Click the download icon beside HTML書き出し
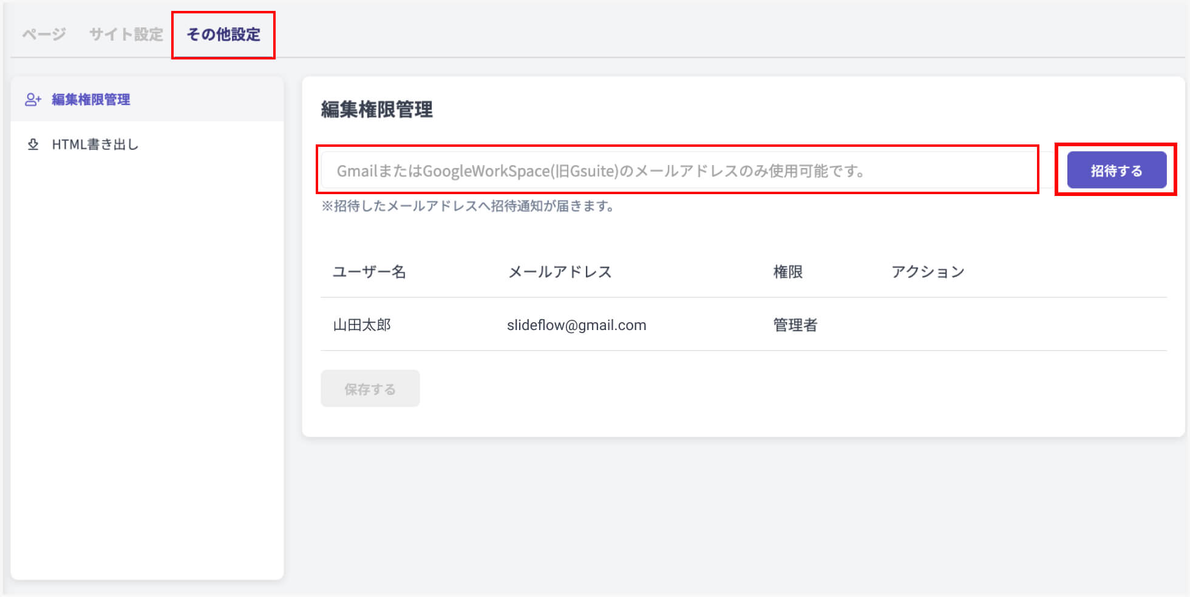 tap(32, 144)
